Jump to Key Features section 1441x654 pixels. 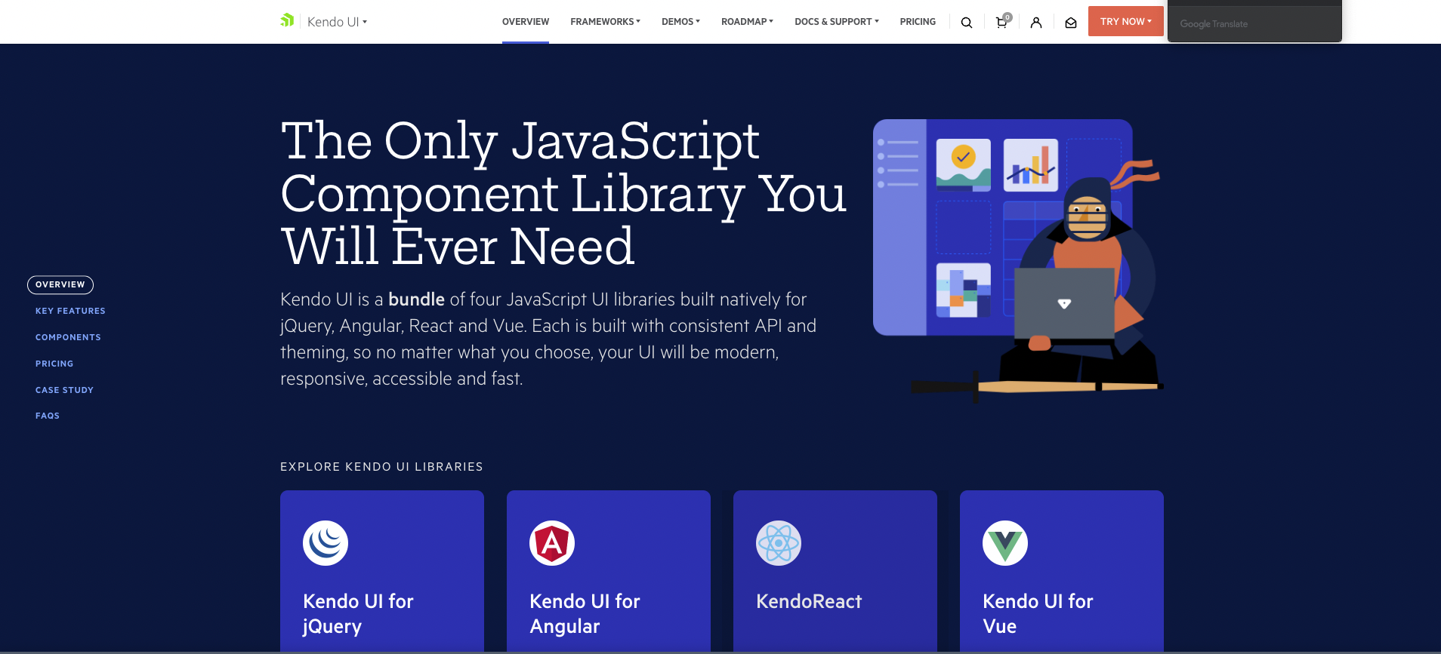point(70,311)
